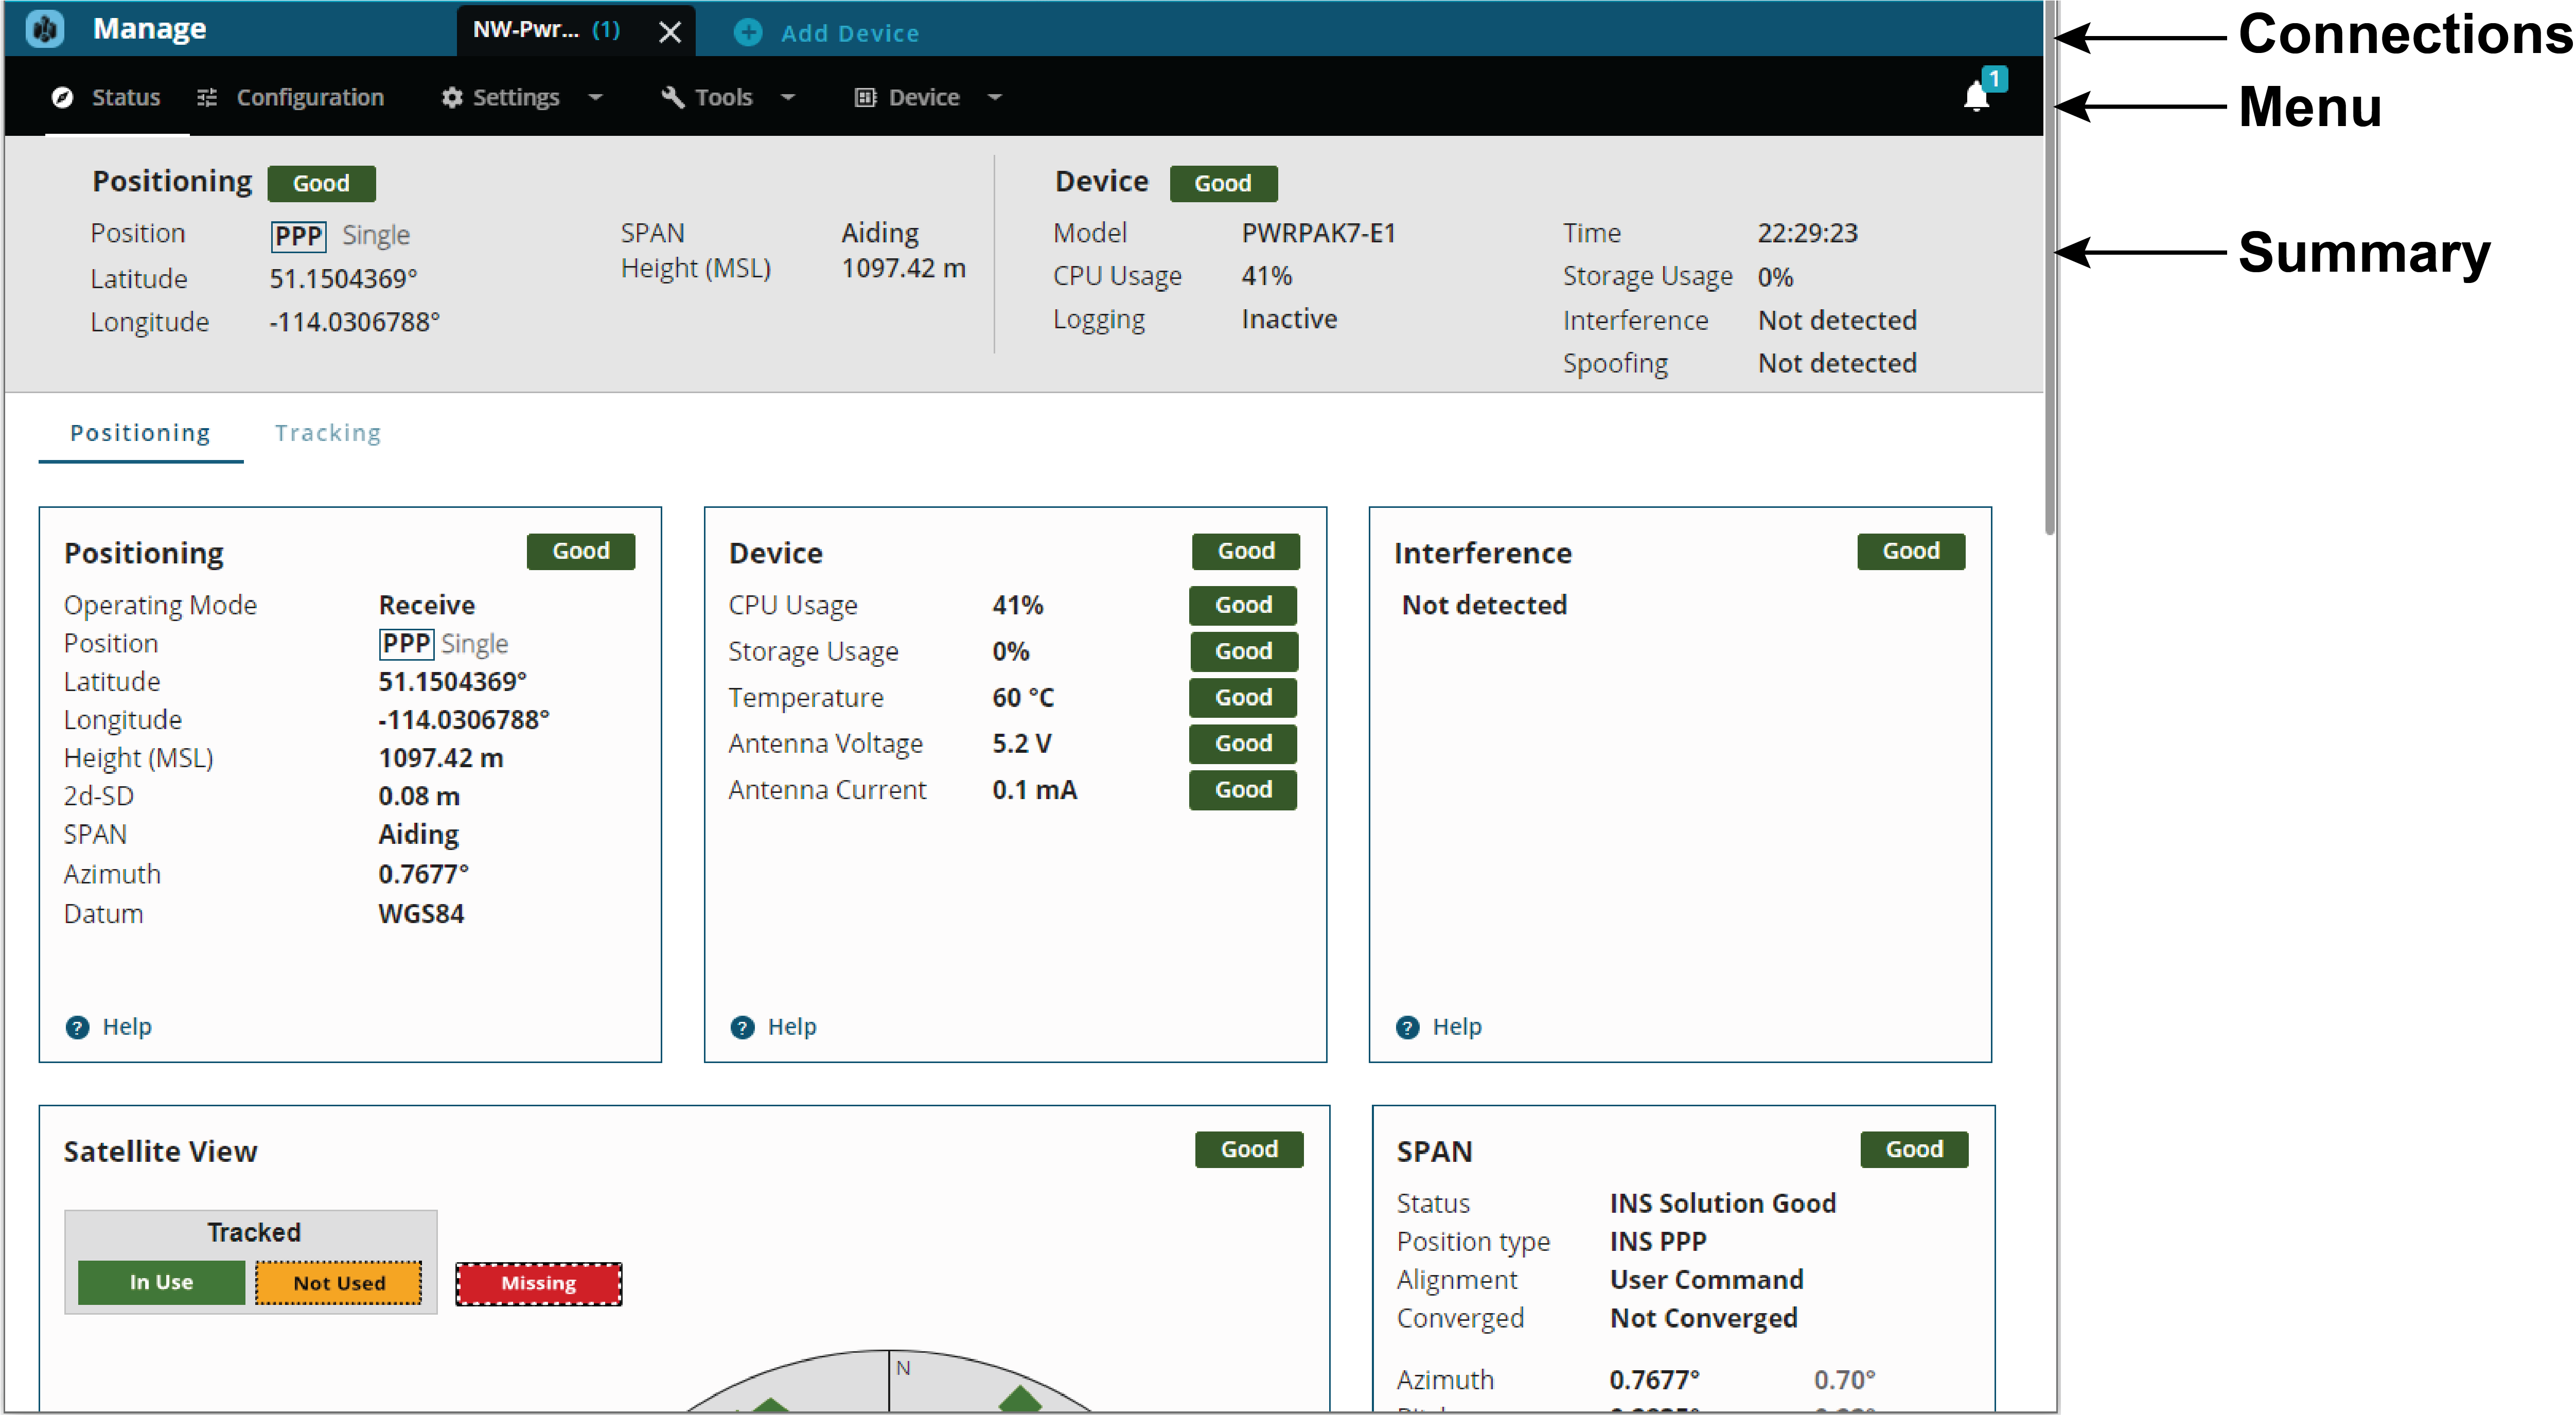This screenshot has width=2576, height=1415.
Task: Click the Manage app logo icon
Action: pos(45,29)
